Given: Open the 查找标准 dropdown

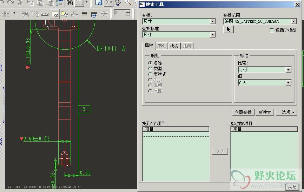Looking at the screenshot, I should point(213,35).
